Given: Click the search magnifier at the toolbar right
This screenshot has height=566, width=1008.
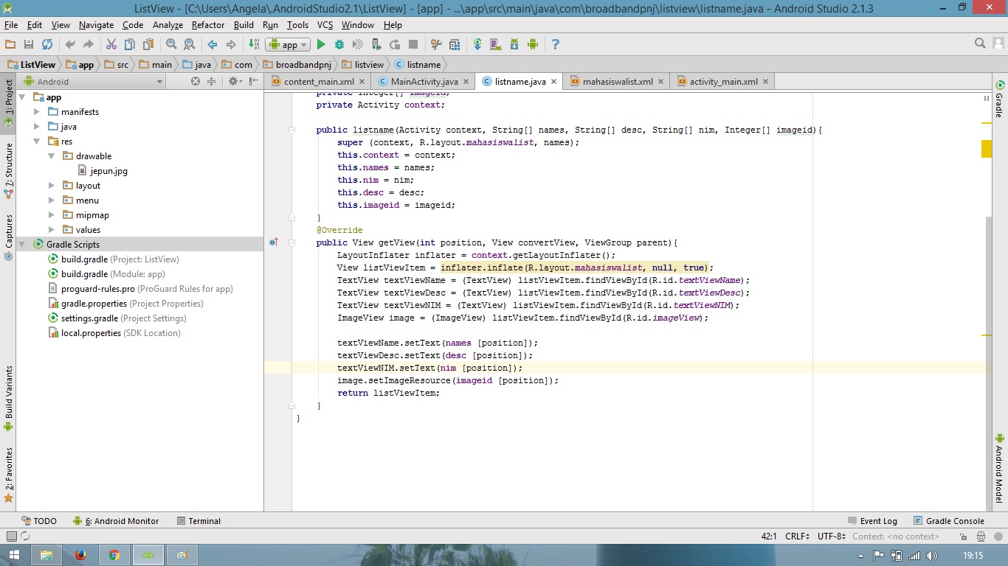Looking at the screenshot, I should (981, 44).
